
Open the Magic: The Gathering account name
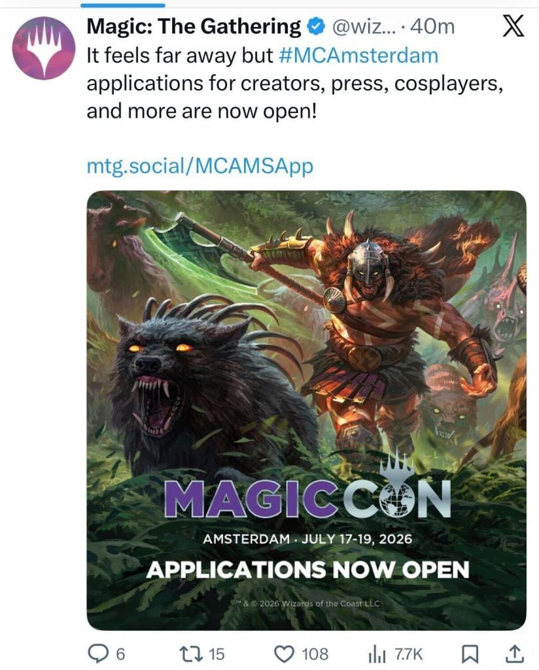tap(194, 26)
